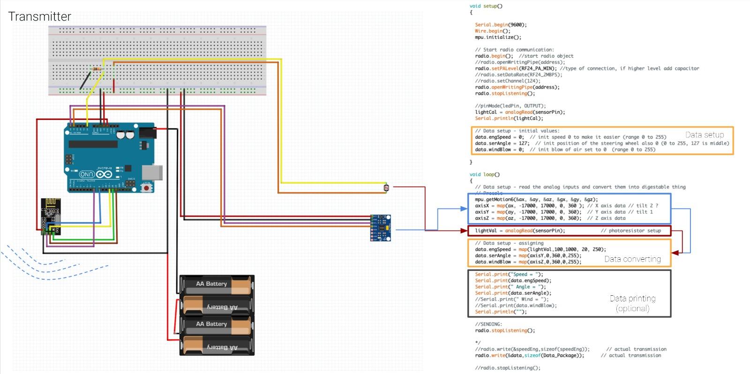Click the 'mpu.initialize();' line
This screenshot has width=750, height=374.
pos(498,37)
